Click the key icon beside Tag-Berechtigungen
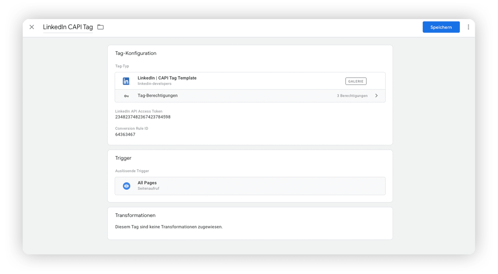This screenshot has height=274, width=498. [126, 96]
